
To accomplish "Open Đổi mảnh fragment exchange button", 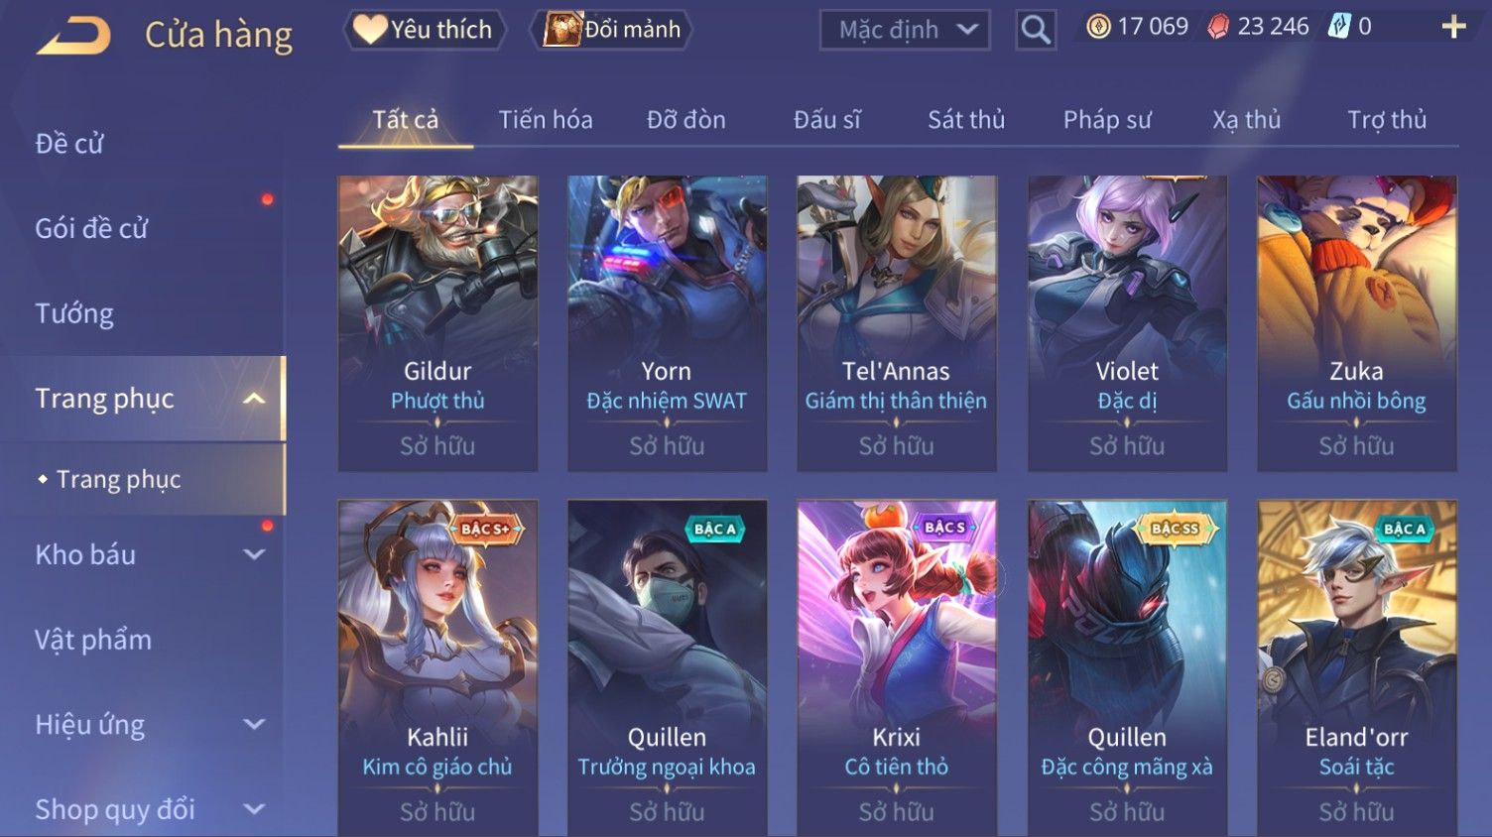I will [615, 30].
